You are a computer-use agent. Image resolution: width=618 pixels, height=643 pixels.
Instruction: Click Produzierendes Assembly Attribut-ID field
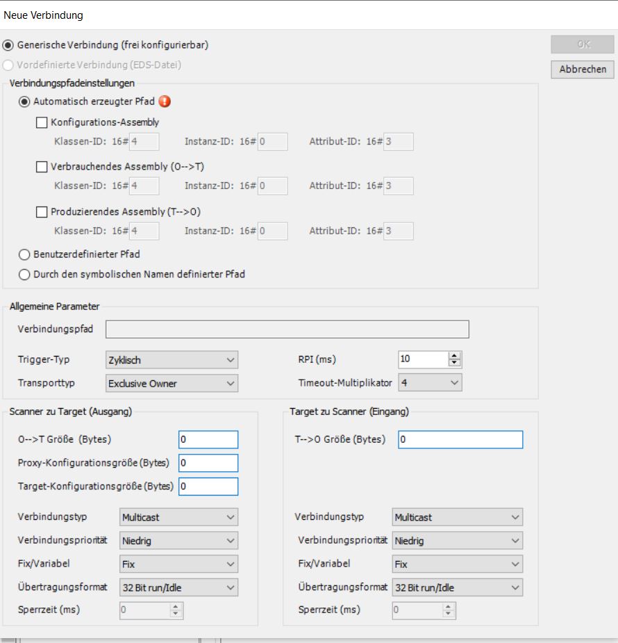398,231
